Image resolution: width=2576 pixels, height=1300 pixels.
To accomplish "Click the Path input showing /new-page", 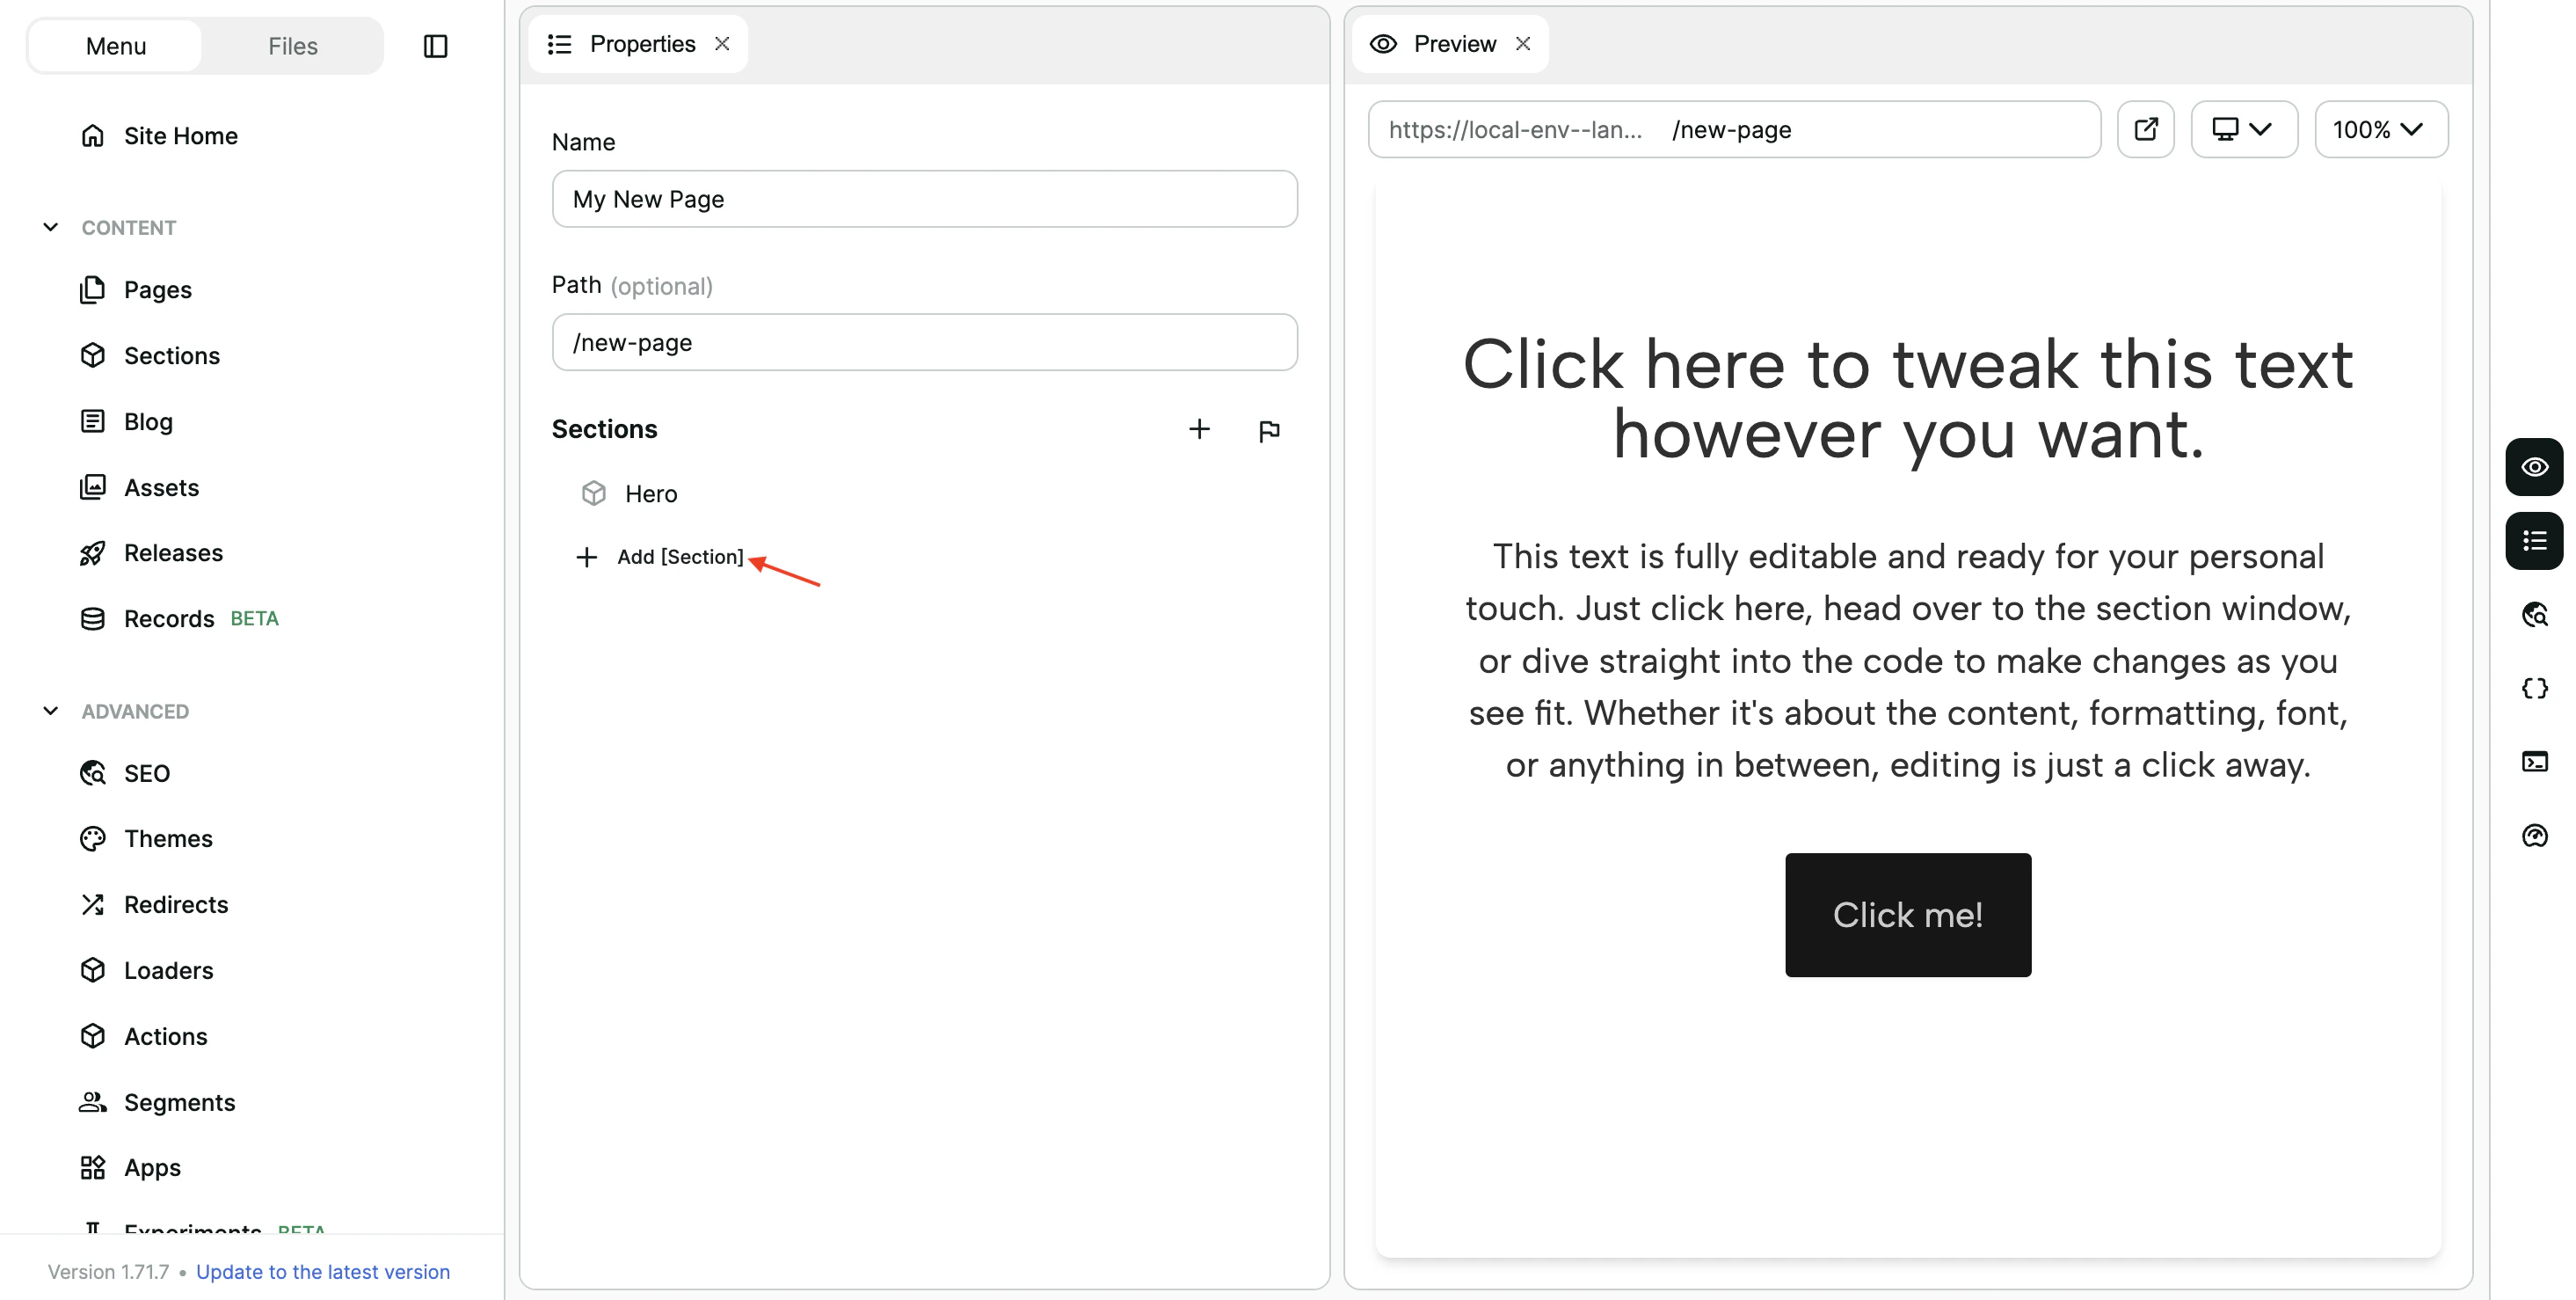I will coord(924,341).
